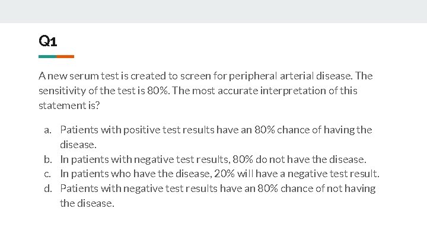427x240 pixels.
Task: Click the "c." list marker
Action: [x=47, y=174]
